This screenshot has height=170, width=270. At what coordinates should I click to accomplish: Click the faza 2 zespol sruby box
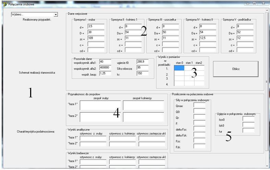(100, 117)
